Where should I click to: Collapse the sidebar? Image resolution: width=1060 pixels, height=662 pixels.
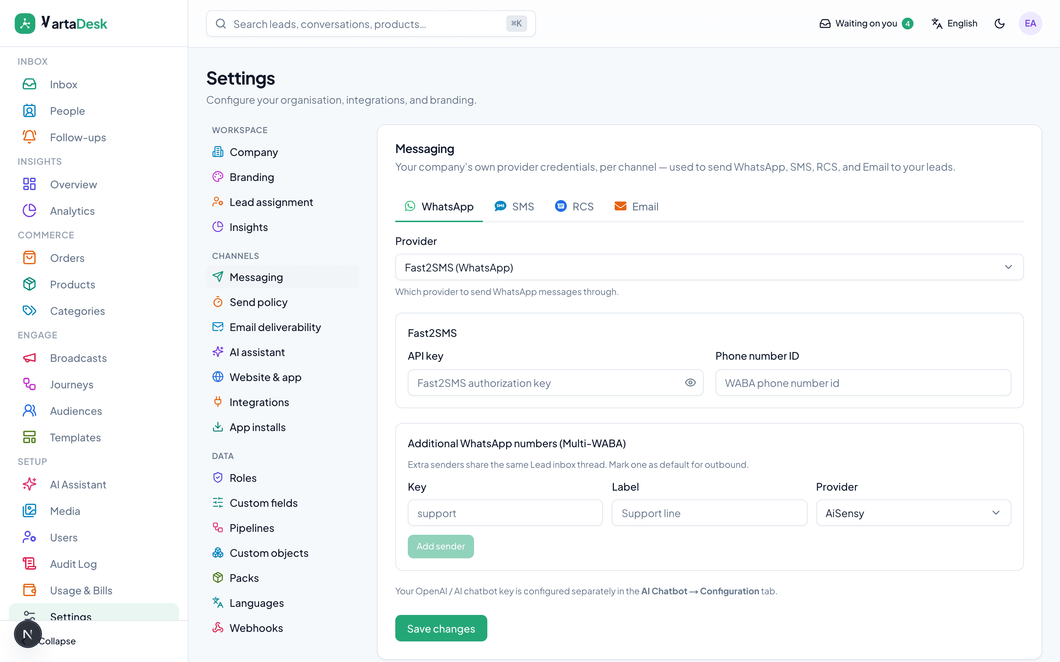[57, 641]
